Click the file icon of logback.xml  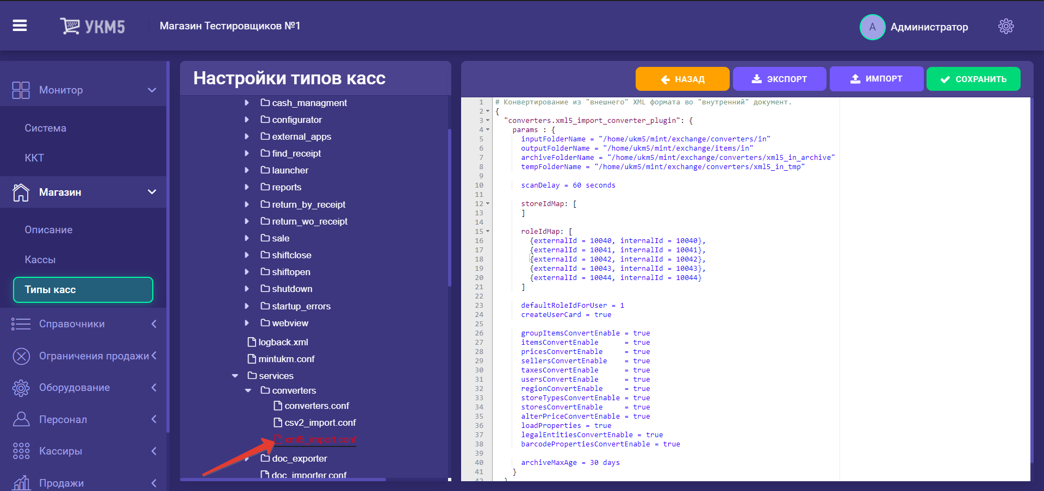[x=252, y=342]
